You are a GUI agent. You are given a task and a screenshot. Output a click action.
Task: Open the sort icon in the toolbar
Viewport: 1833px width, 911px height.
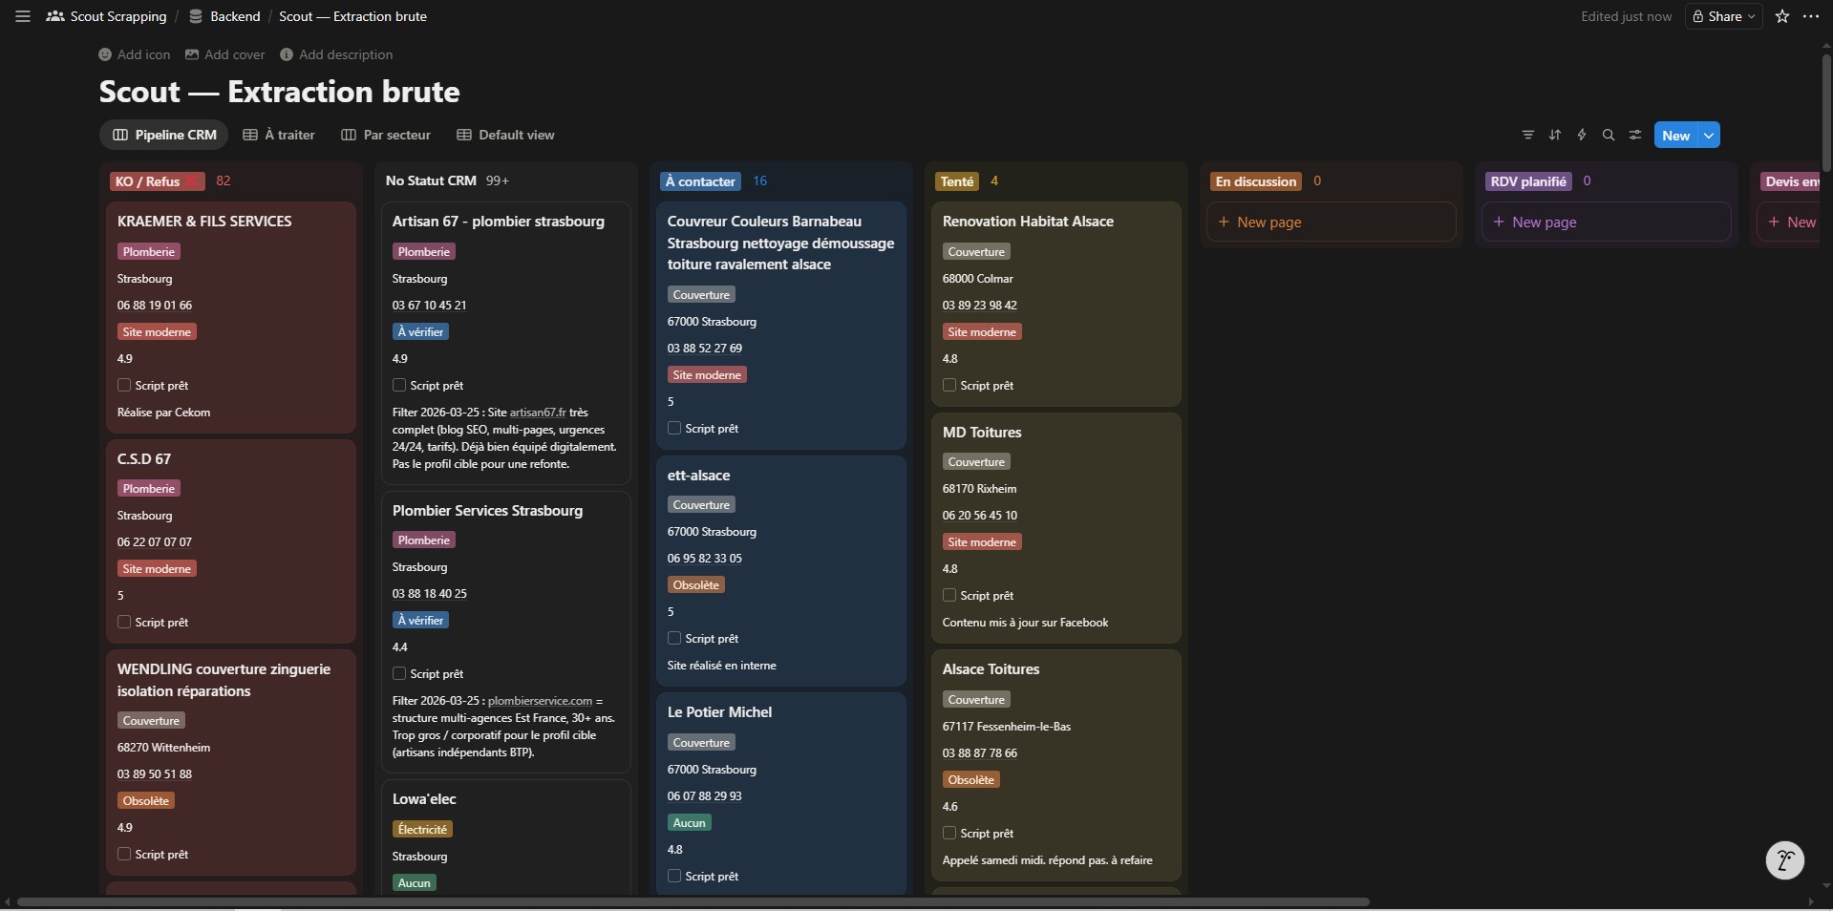pyautogui.click(x=1554, y=135)
